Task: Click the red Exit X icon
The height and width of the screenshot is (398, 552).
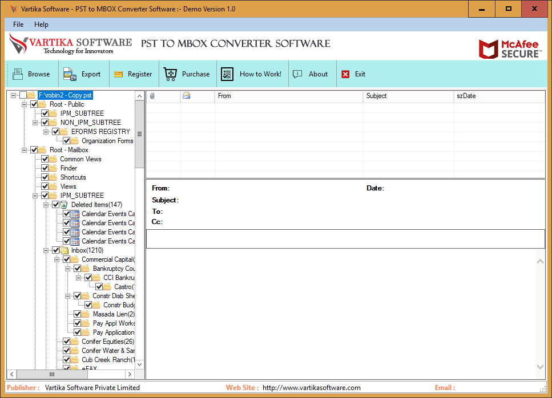Action: [x=346, y=74]
